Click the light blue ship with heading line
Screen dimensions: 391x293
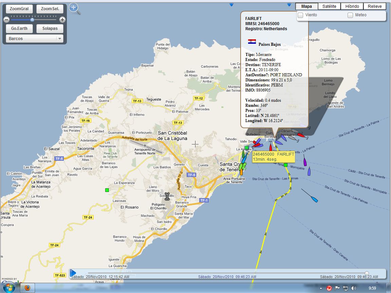(x=315, y=199)
